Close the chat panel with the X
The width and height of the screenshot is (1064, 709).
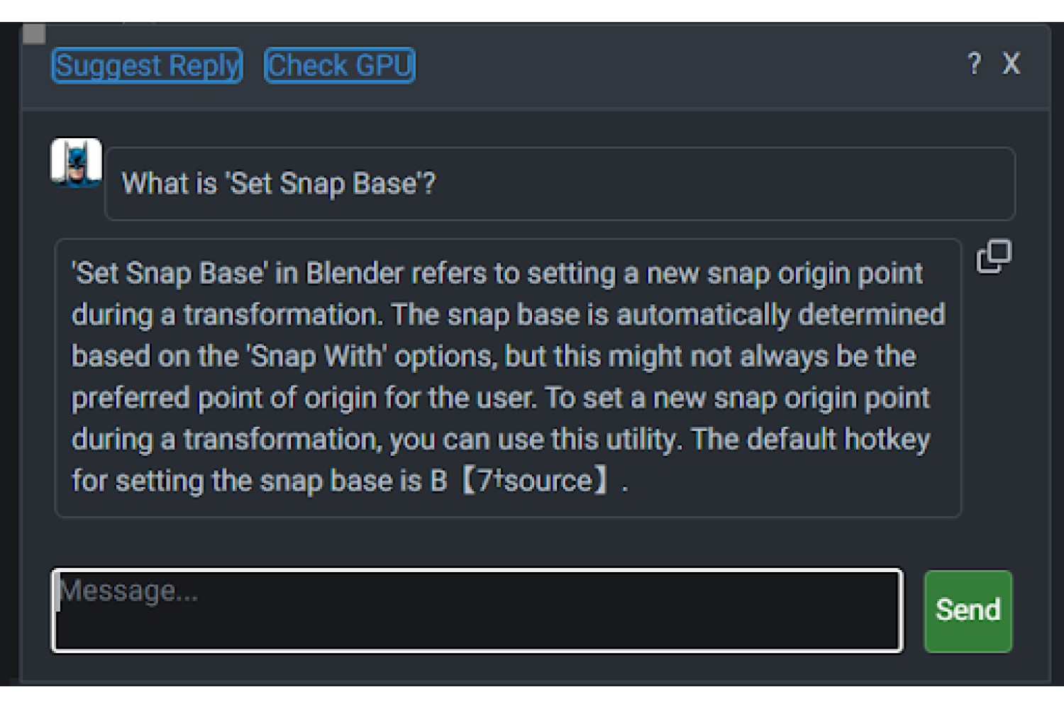1011,64
